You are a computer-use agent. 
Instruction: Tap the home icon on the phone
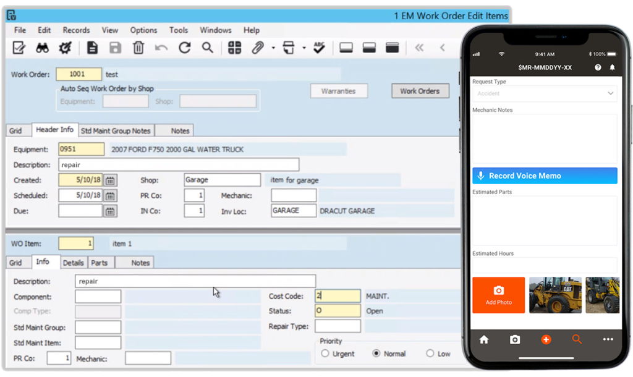[x=484, y=339]
